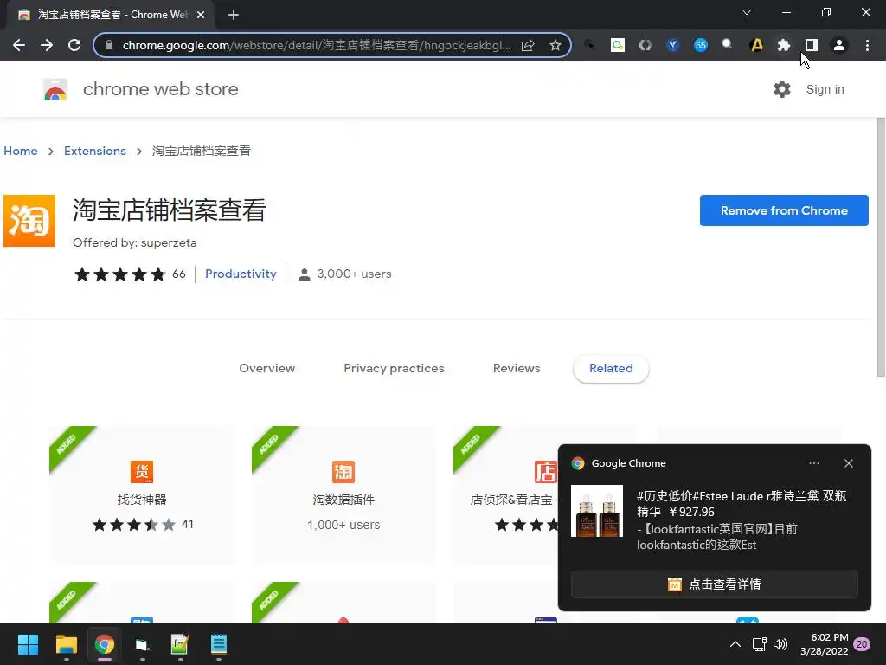Open the tab search dropdown arrow

747,12
